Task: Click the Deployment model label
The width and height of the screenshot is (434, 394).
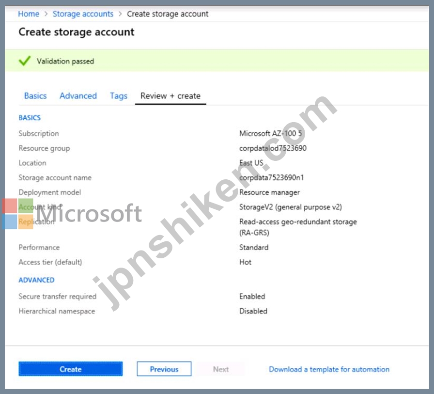Action: click(x=50, y=192)
